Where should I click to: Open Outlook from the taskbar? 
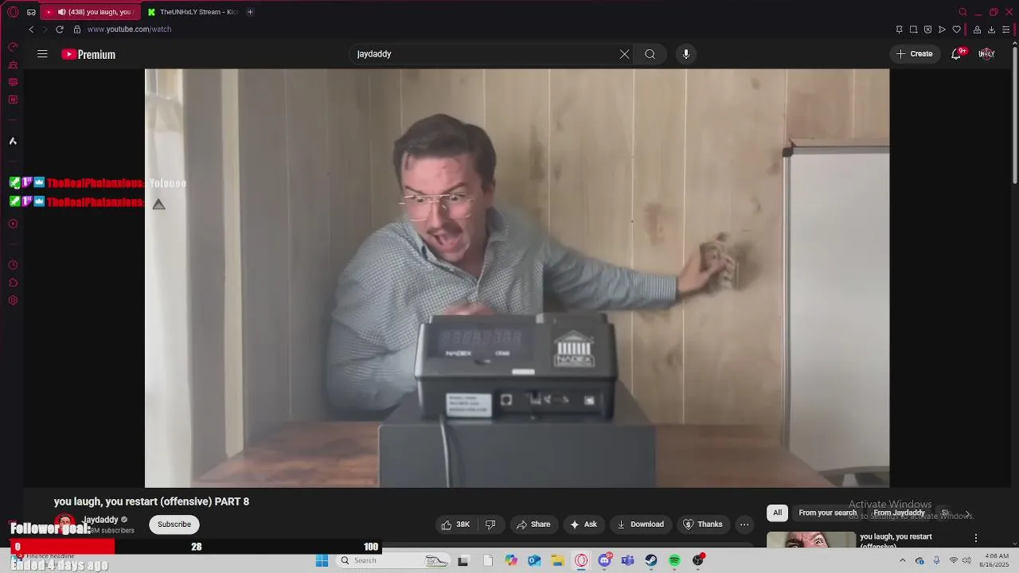tap(534, 560)
